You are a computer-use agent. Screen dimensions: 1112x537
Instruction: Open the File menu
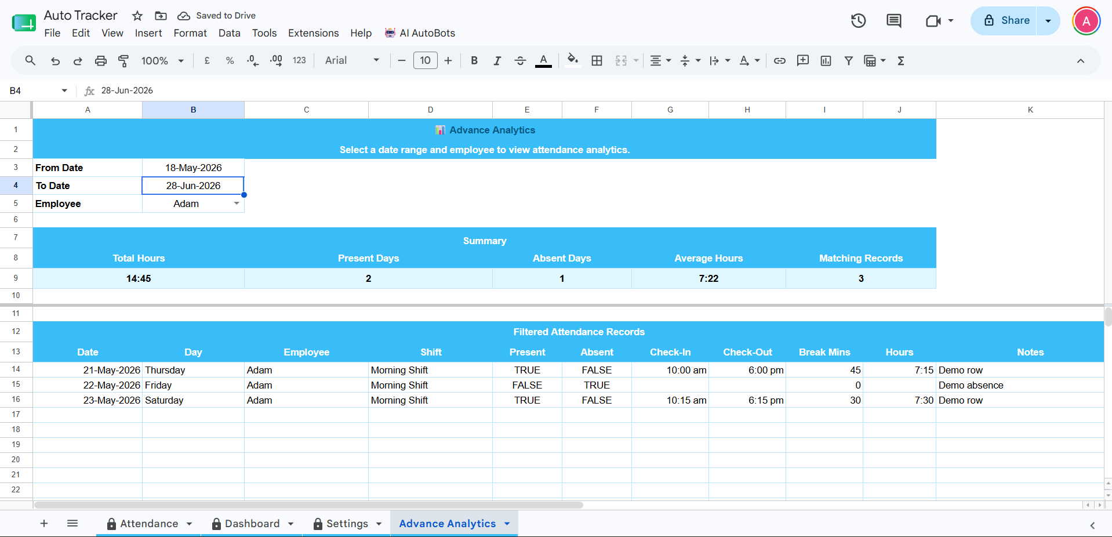click(52, 33)
